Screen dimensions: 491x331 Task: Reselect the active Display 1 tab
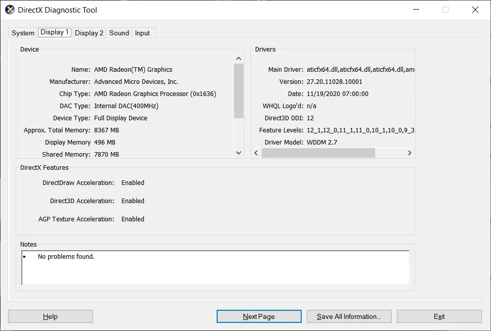[54, 32]
